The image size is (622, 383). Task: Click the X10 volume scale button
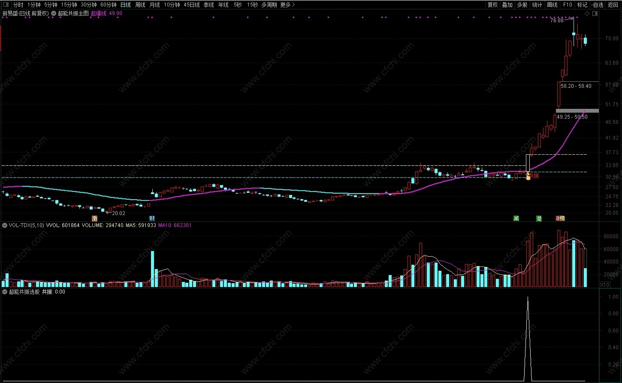604,284
